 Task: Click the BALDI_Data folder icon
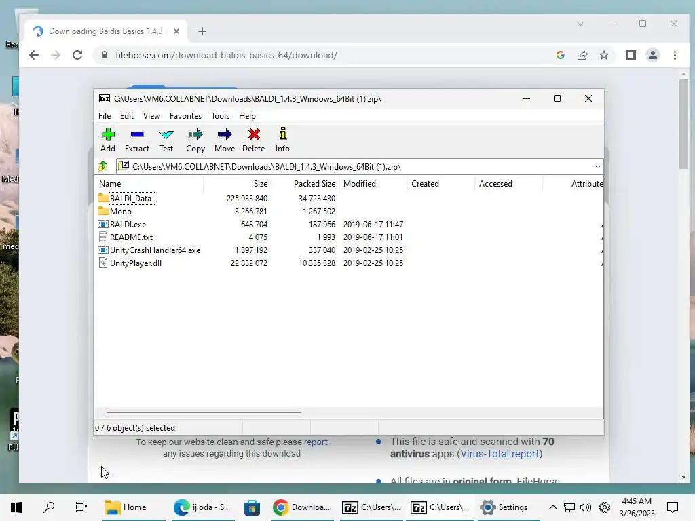click(103, 198)
